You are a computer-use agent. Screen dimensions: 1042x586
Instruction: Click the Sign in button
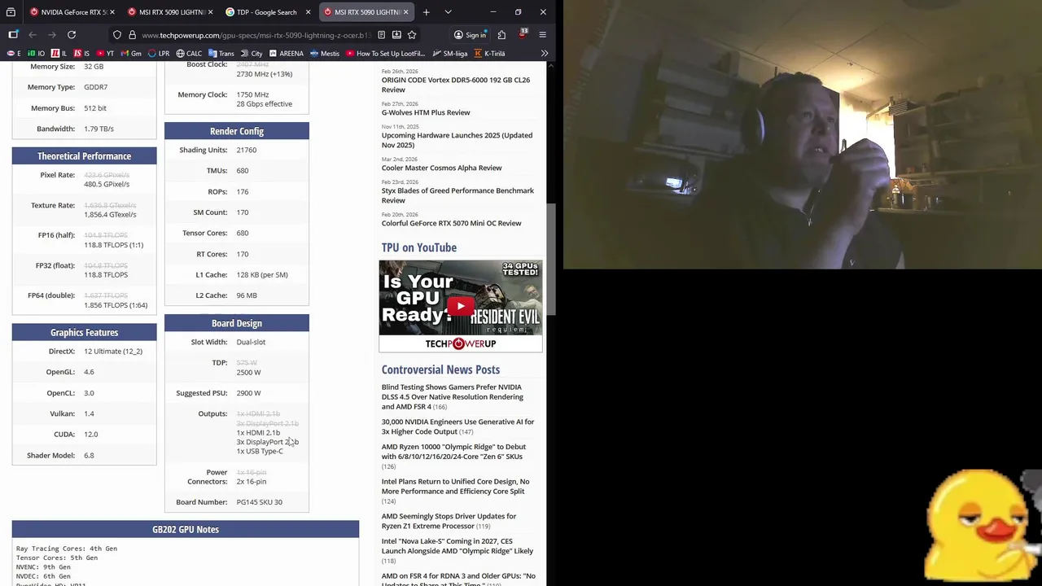[470, 35]
